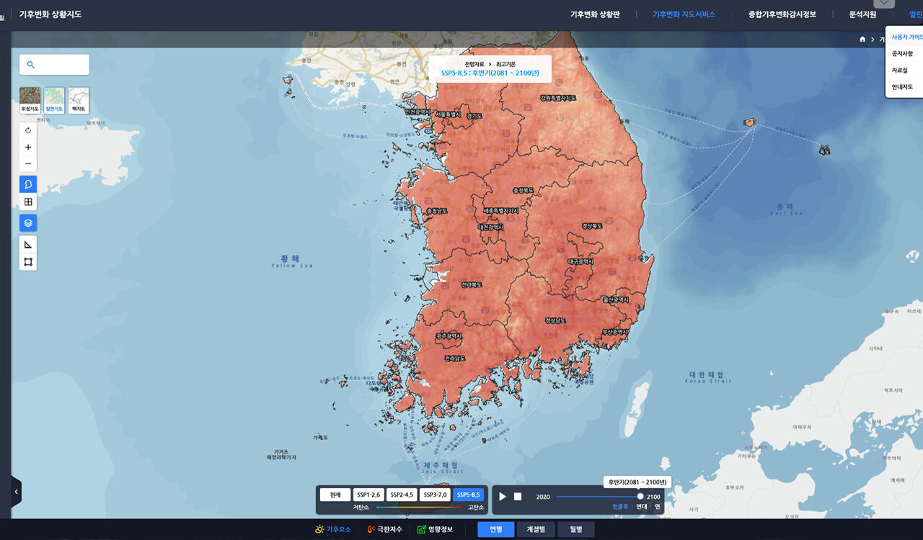Click the map reset/refresh icon

28,130
